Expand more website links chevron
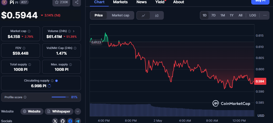 [78, 111]
